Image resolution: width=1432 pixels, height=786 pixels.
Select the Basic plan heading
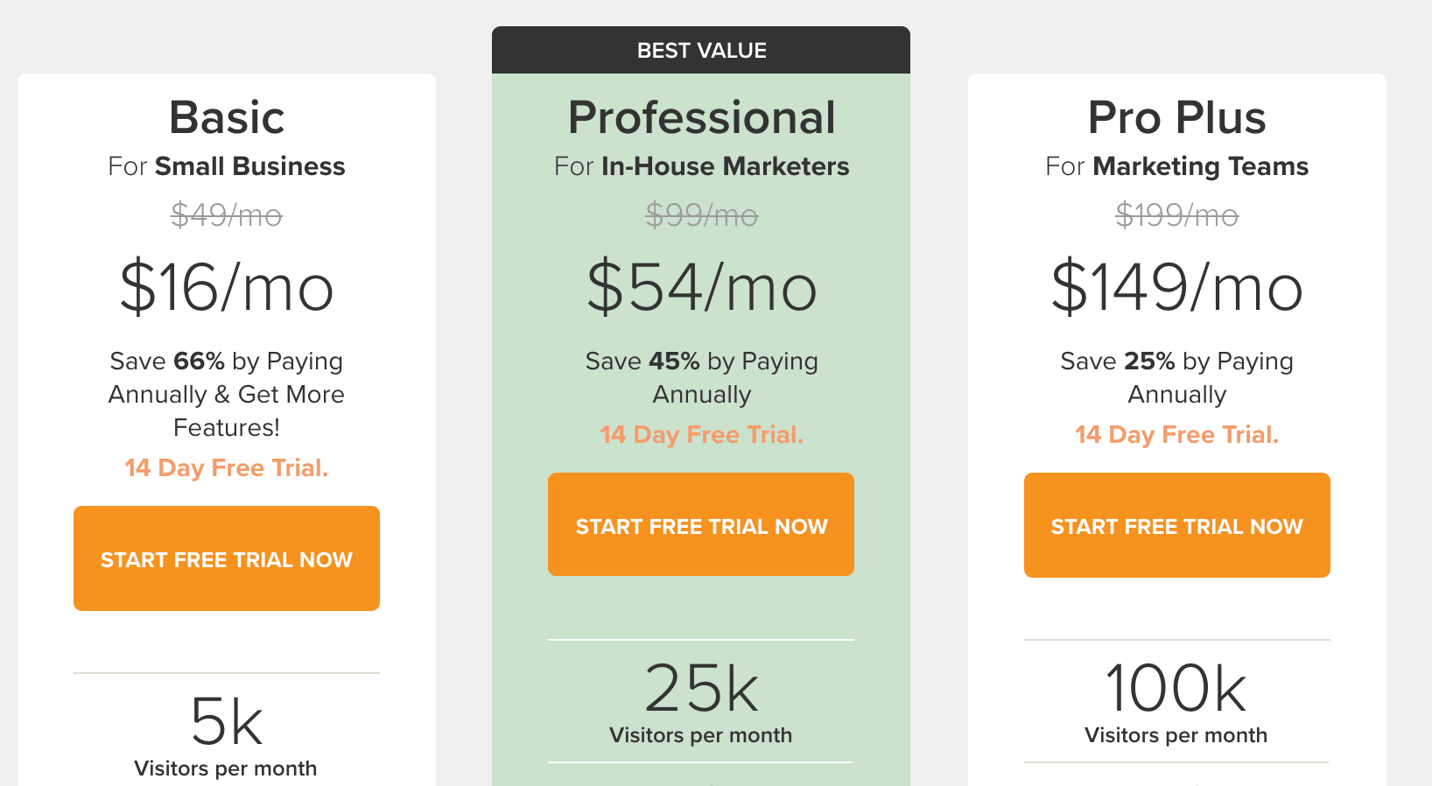click(226, 117)
